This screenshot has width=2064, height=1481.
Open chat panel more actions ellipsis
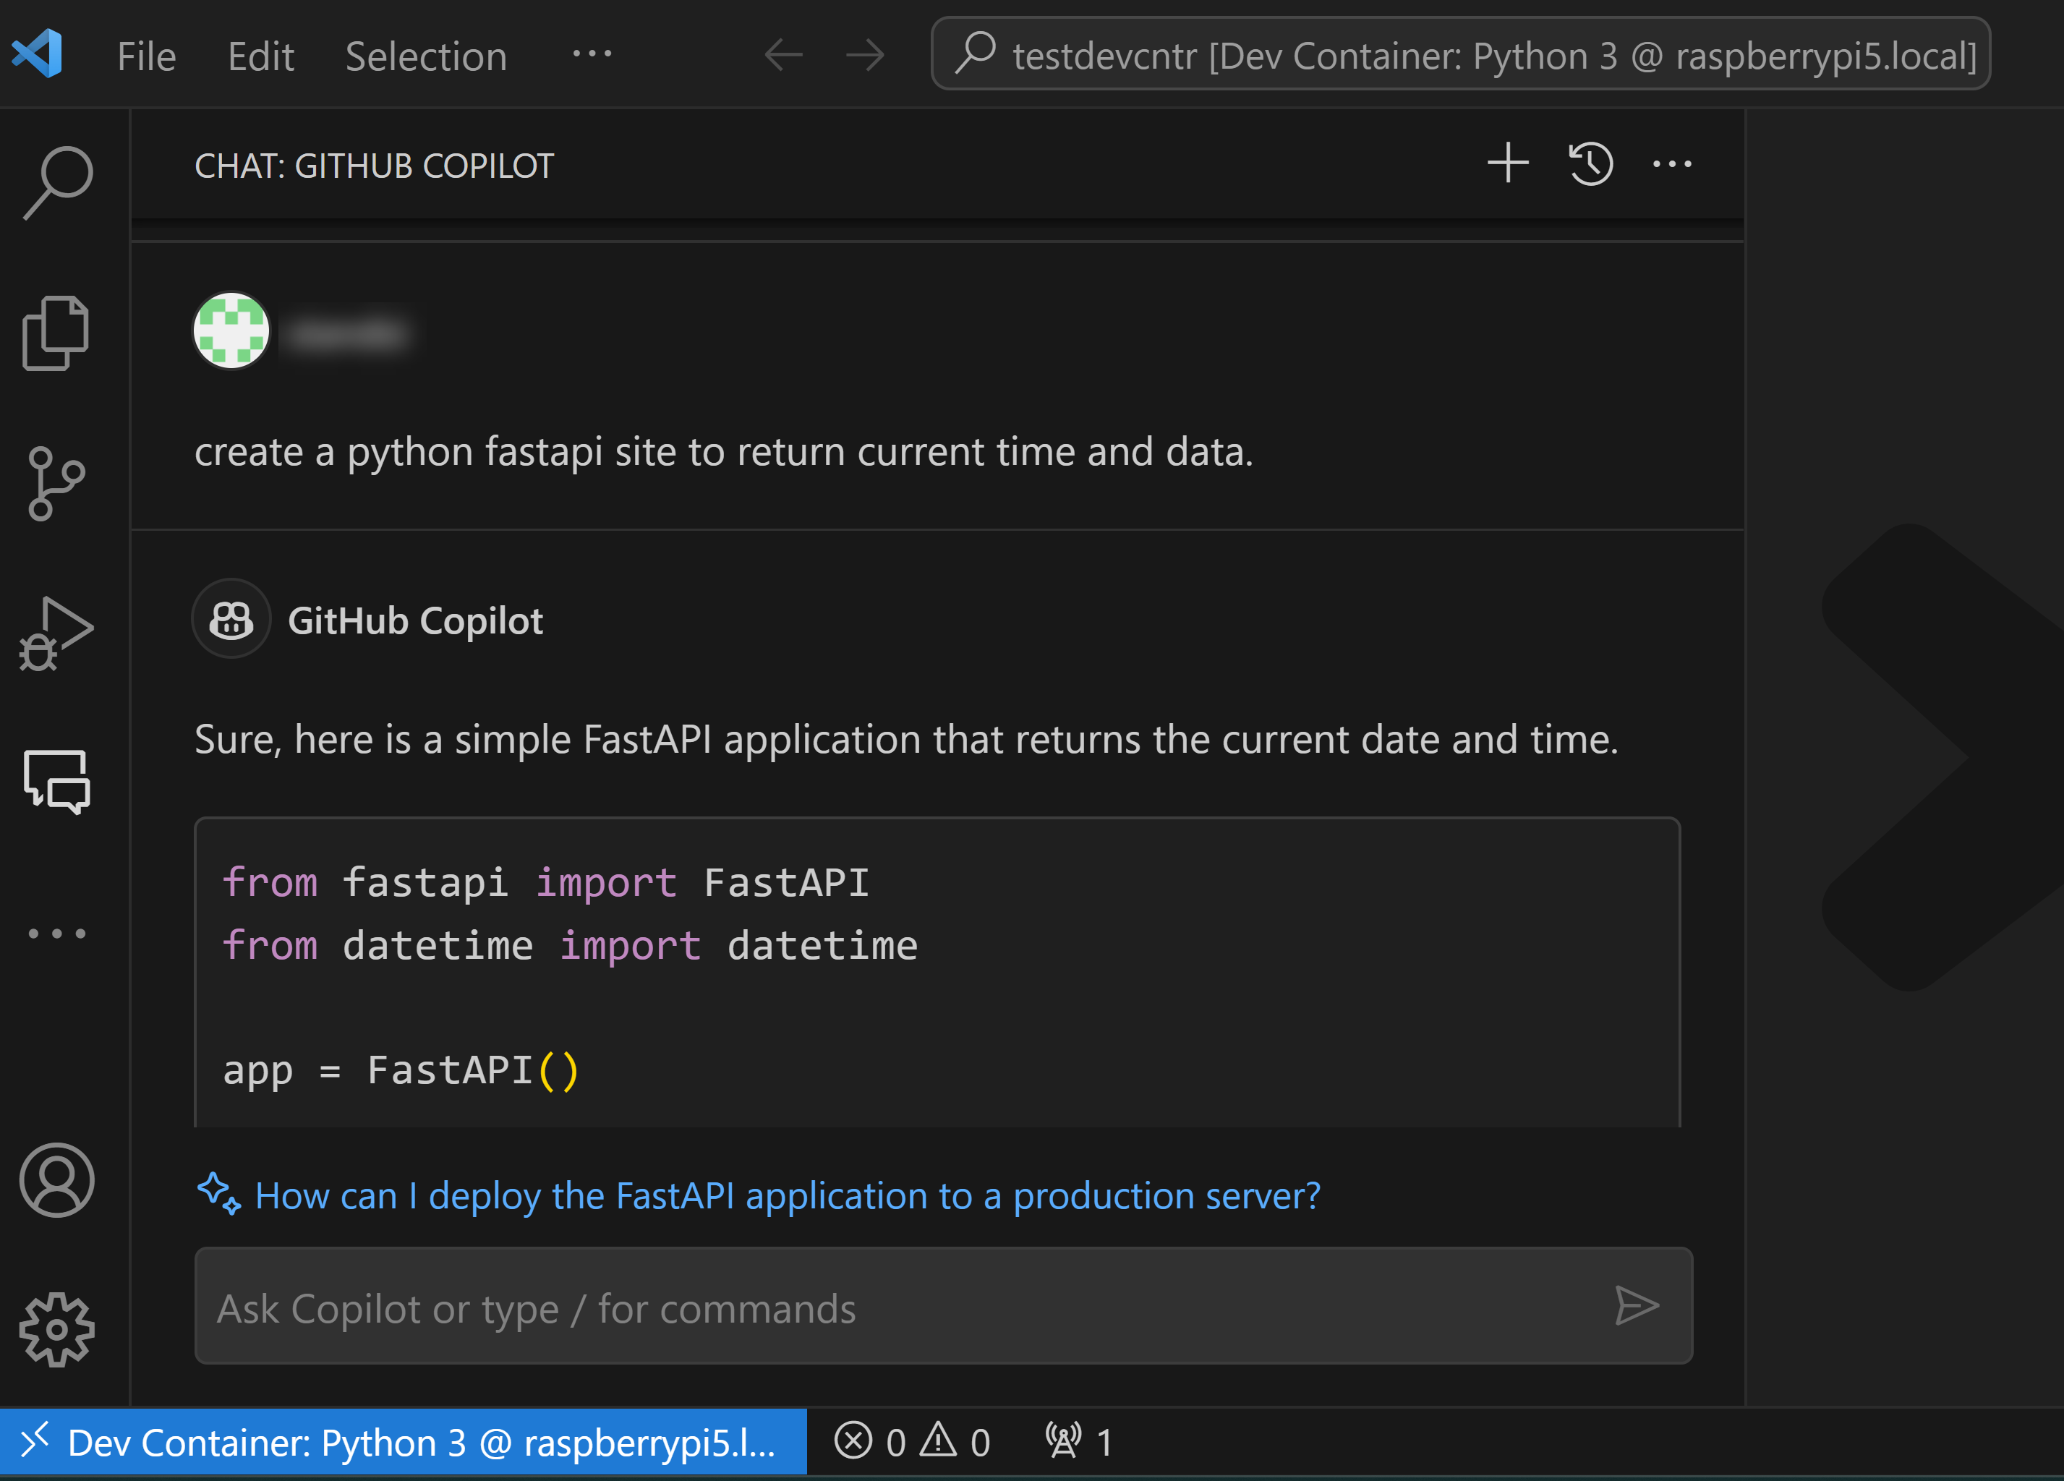(1672, 164)
